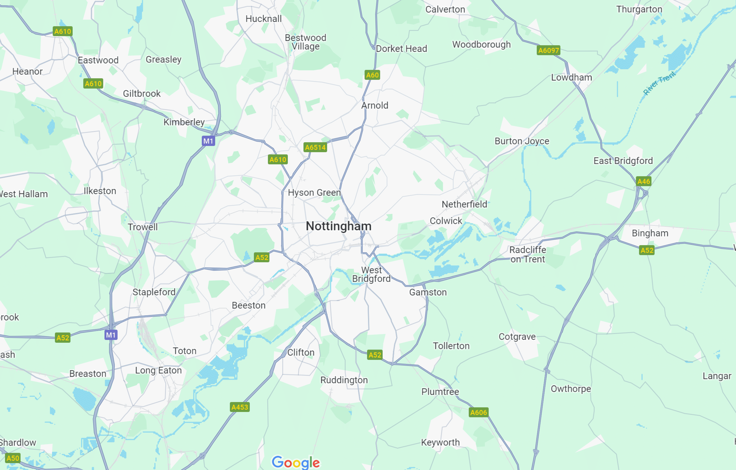
Task: Select the A6097 road badge
Action: [x=549, y=50]
